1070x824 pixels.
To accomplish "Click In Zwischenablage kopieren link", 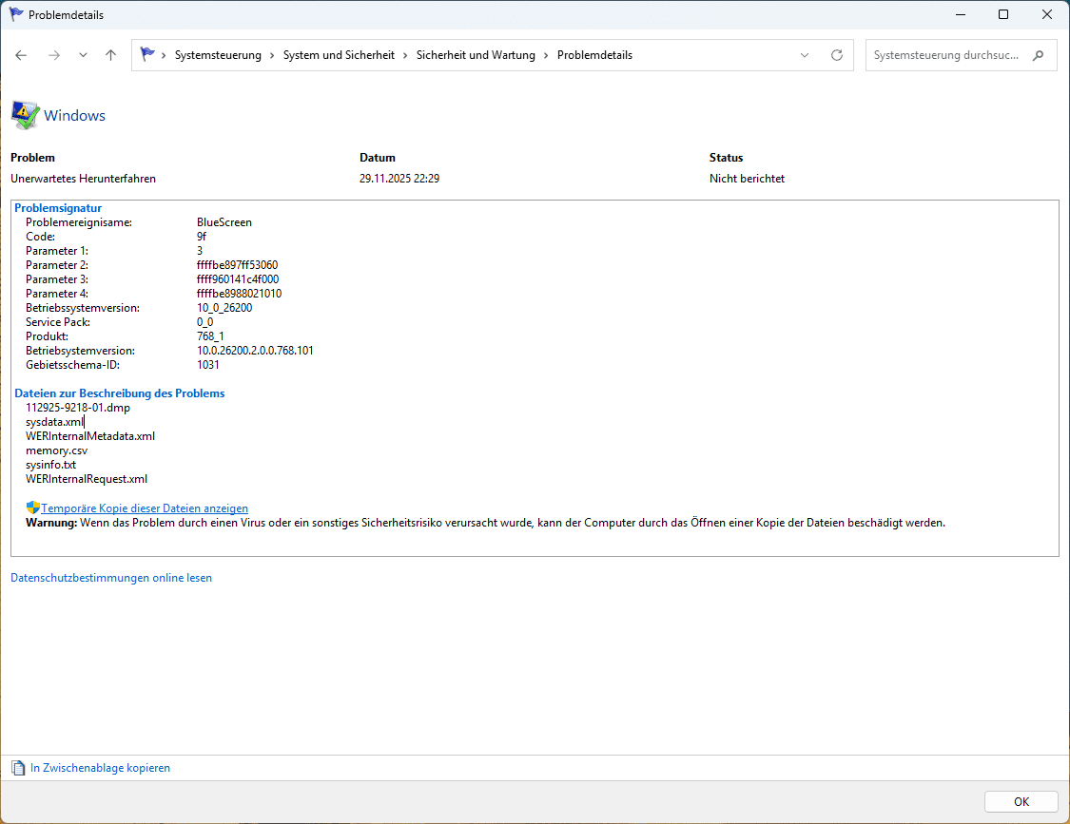I will [100, 768].
